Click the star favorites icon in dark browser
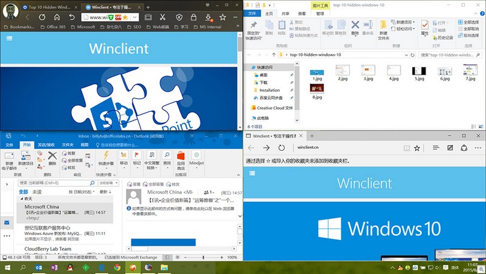This screenshot has height=274, width=486. [x=223, y=17]
